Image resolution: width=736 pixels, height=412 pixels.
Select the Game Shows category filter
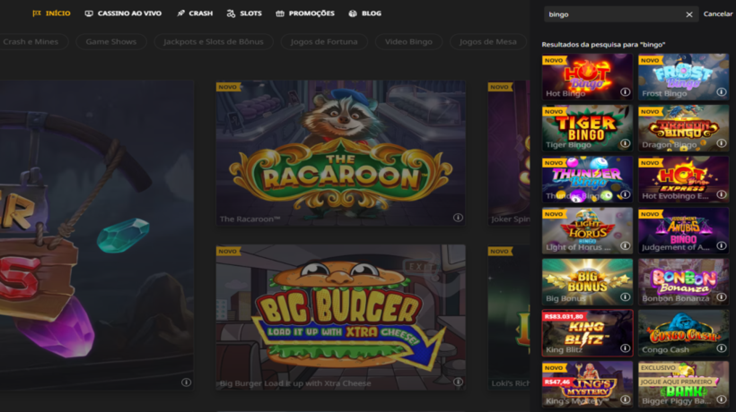click(x=111, y=42)
